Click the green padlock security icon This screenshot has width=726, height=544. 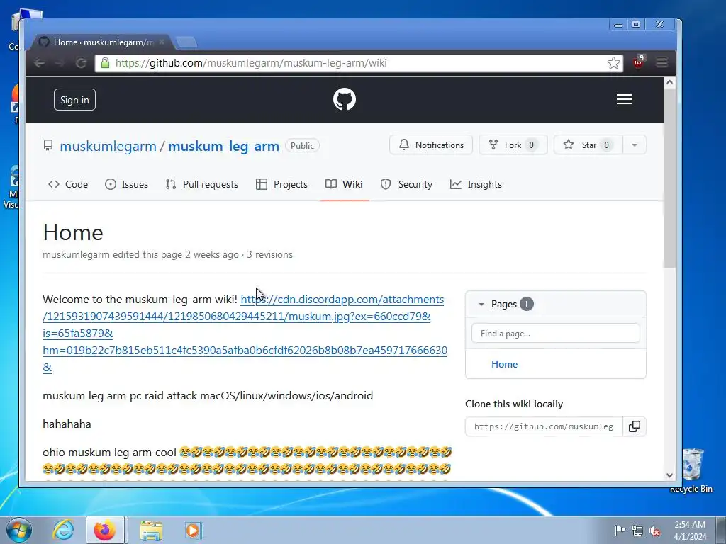click(x=105, y=63)
